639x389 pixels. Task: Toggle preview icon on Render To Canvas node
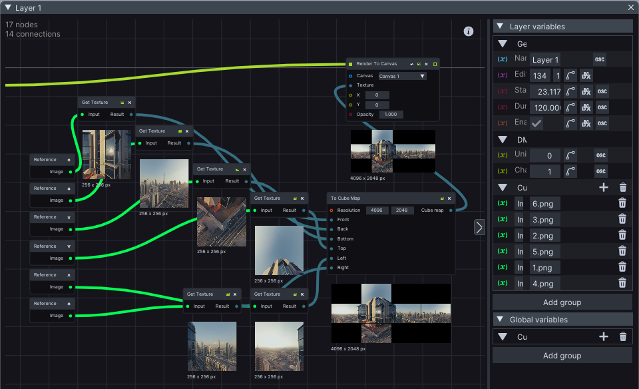coord(419,64)
